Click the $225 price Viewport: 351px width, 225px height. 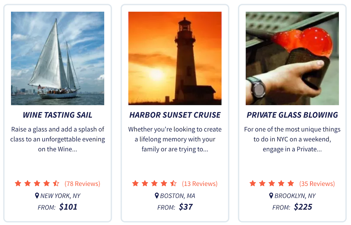coord(303,207)
